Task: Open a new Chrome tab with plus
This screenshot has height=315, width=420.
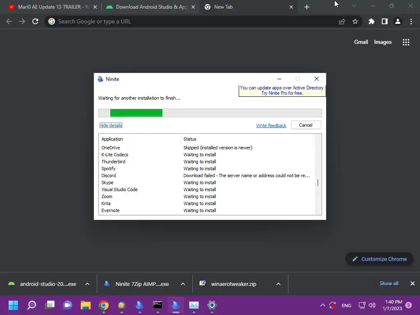Action: coord(307,7)
